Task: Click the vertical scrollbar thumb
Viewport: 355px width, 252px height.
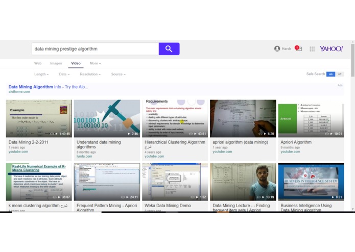Action: coord(353,61)
